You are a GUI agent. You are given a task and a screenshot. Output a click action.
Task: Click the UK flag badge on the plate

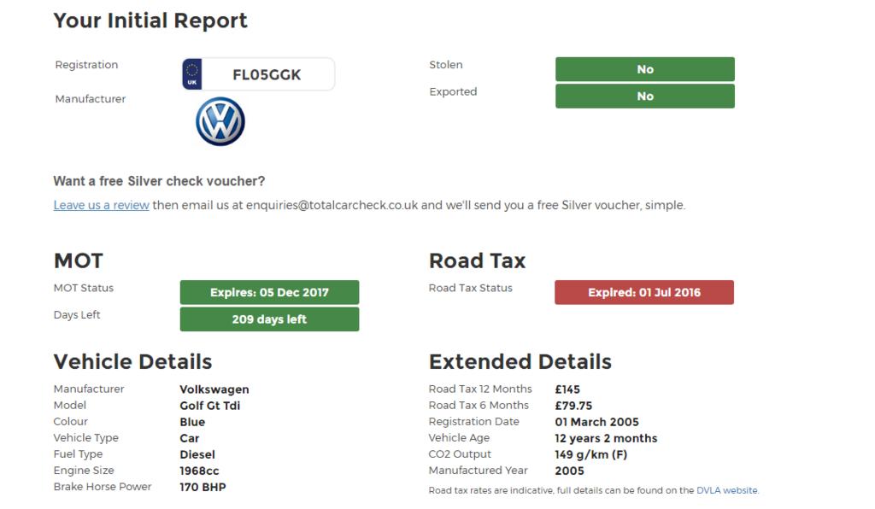point(192,74)
